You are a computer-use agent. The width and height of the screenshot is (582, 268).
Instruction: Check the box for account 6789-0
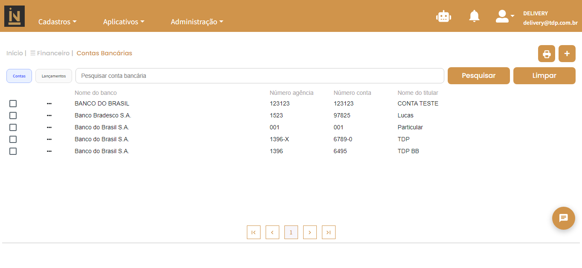[13, 139]
